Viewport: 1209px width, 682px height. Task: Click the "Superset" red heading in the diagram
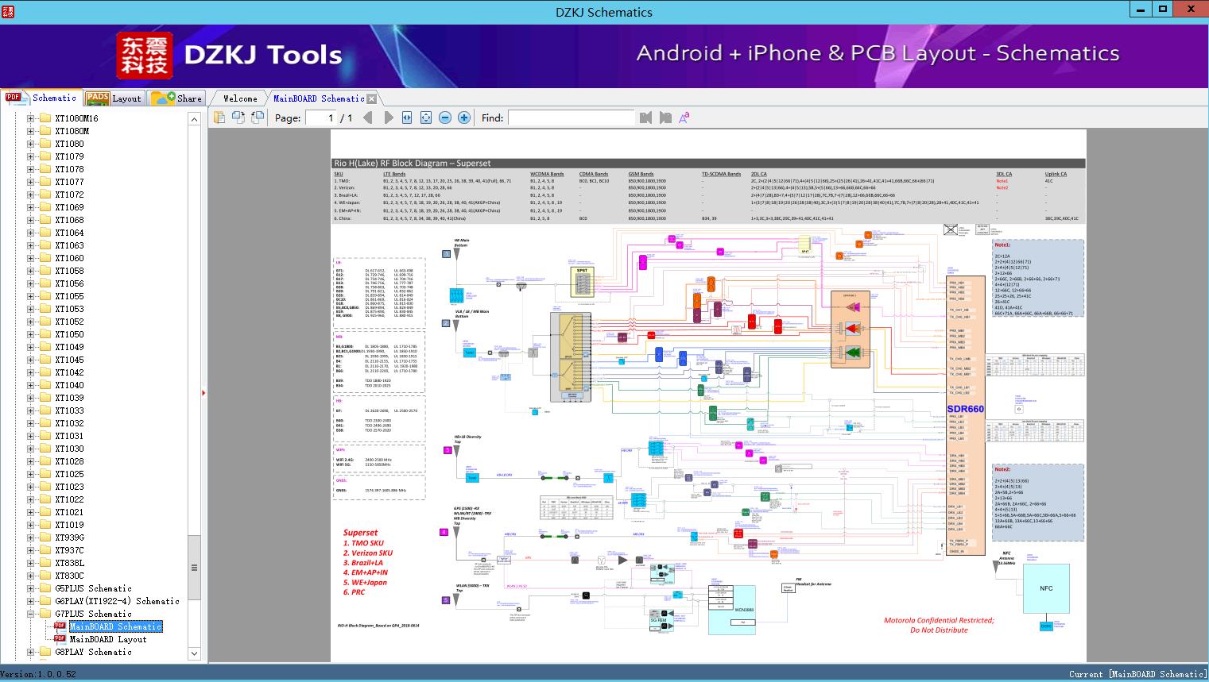[360, 533]
